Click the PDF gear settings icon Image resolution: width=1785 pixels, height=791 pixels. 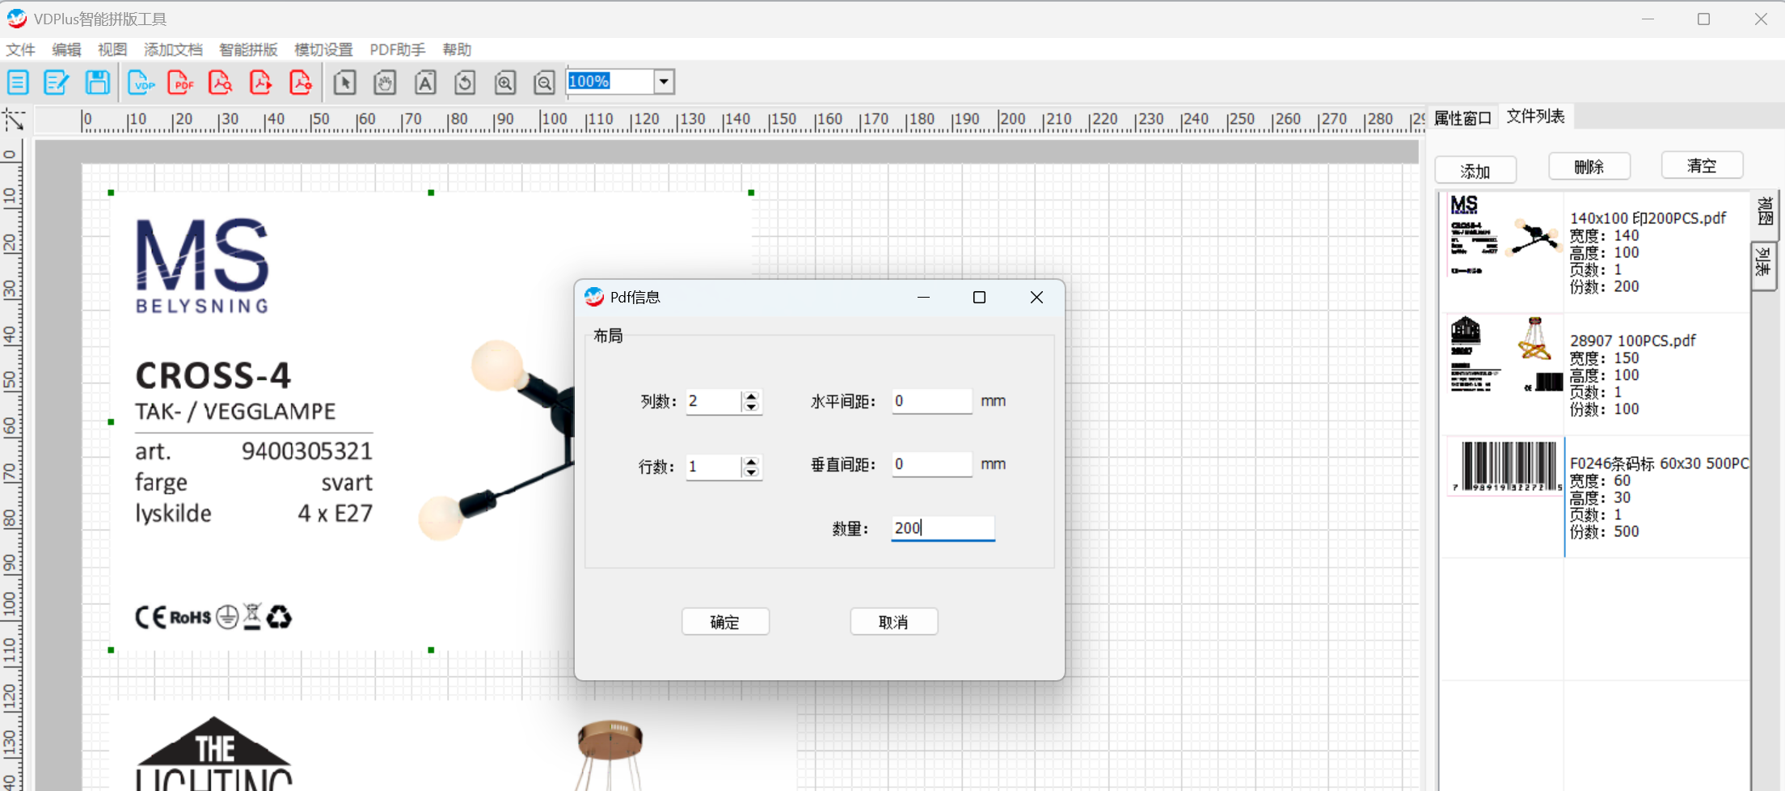click(300, 82)
